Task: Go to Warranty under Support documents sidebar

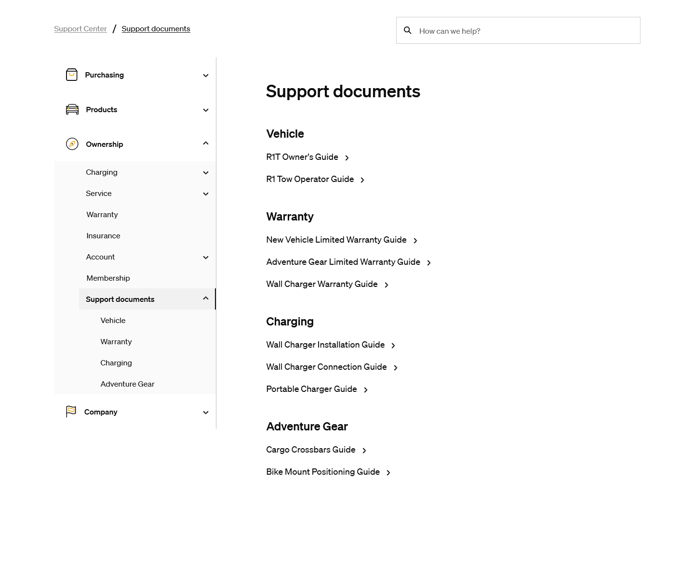Action: 116,342
